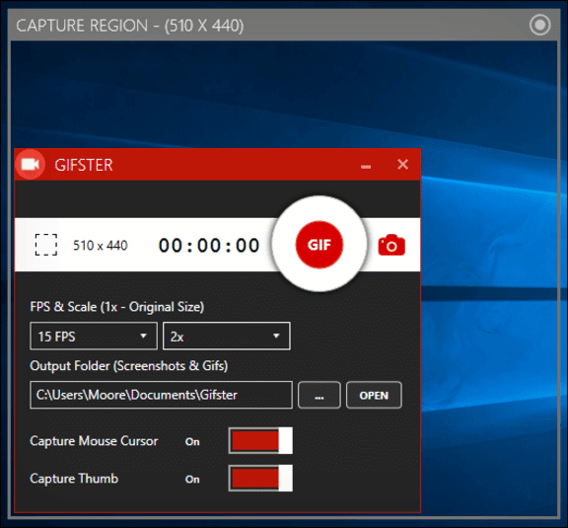Screen dimensions: 568x528
Task: Click the Capture Thumb label
Action: coord(74,479)
